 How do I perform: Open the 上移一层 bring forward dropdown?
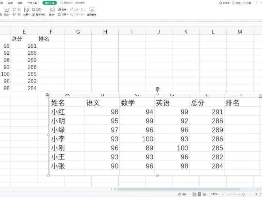pyautogui.click(x=77, y=9)
